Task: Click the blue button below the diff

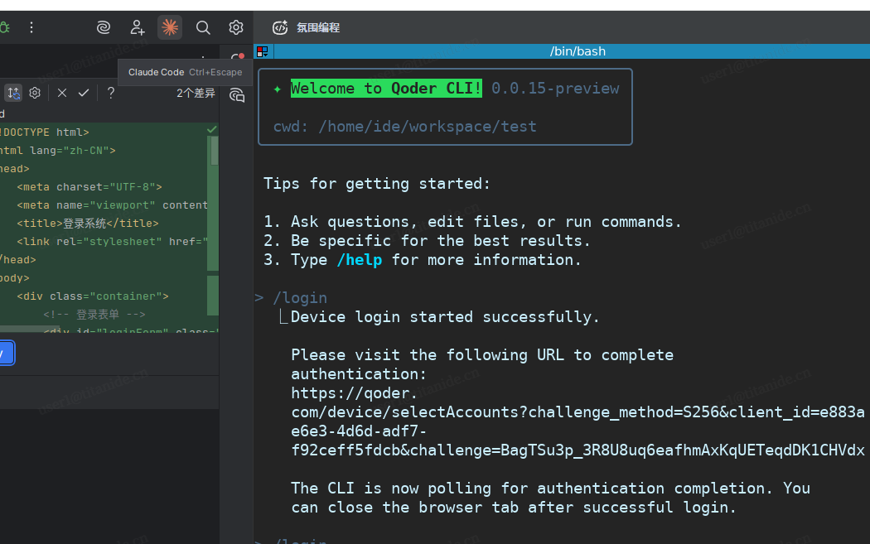Action: [5, 354]
